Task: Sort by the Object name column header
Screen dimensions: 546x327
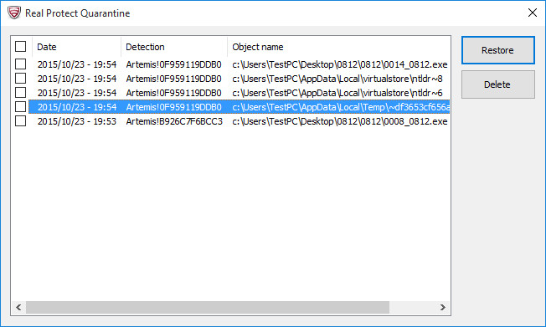Action: pyautogui.click(x=338, y=47)
